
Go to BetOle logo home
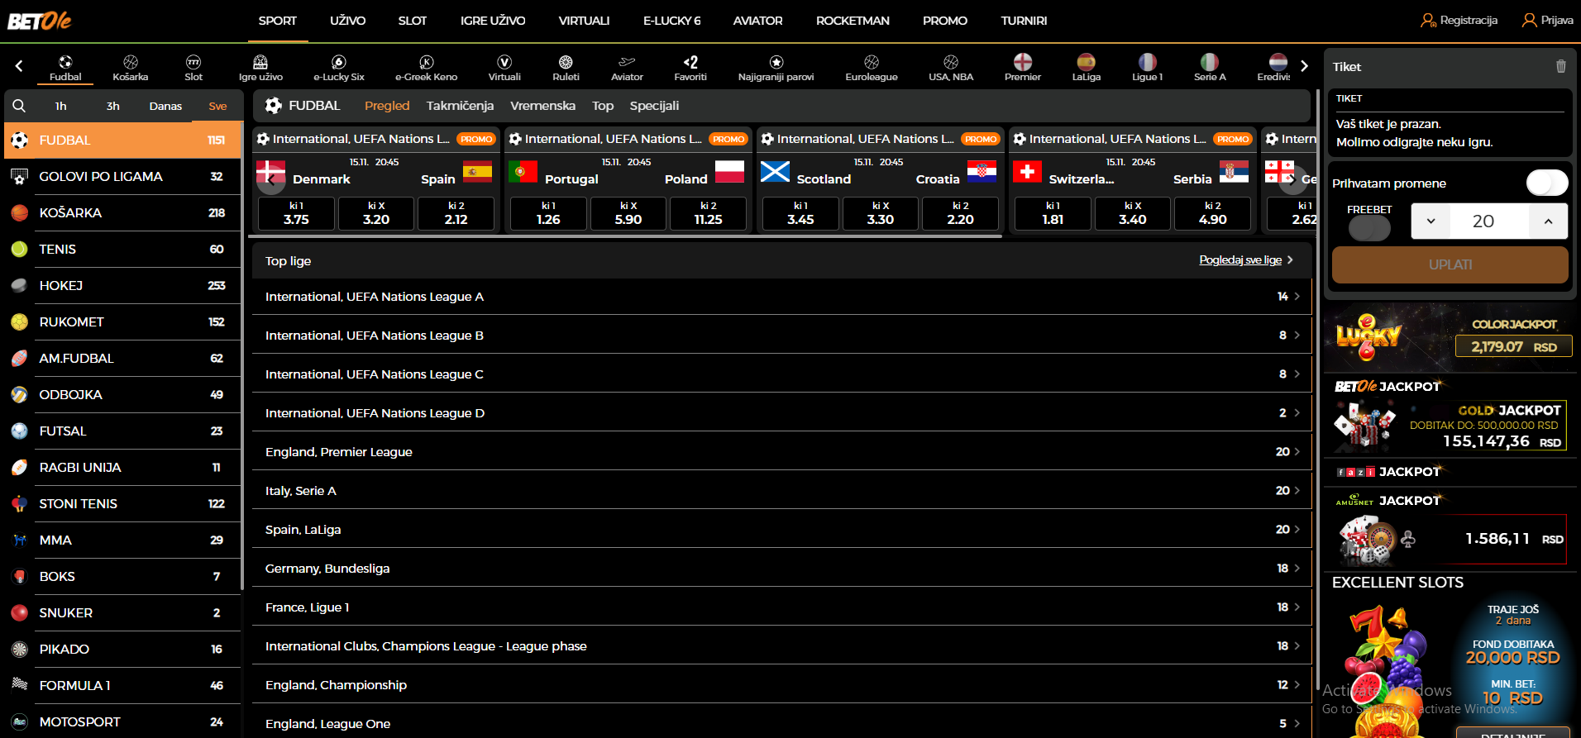40,21
